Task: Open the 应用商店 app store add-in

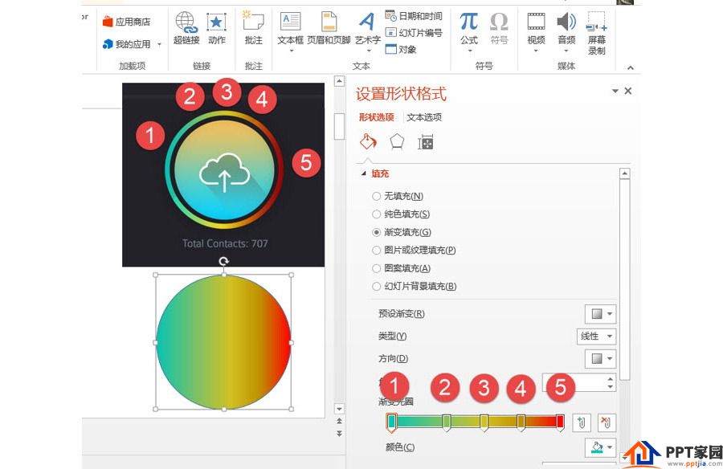Action: (126, 21)
